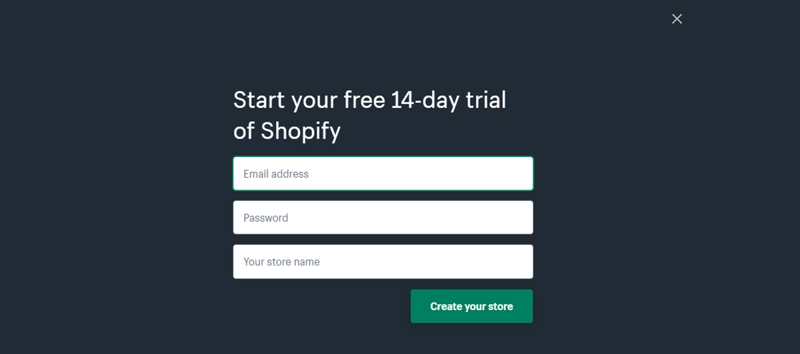Select the Your store name field
The width and height of the screenshot is (800, 354).
383,262
